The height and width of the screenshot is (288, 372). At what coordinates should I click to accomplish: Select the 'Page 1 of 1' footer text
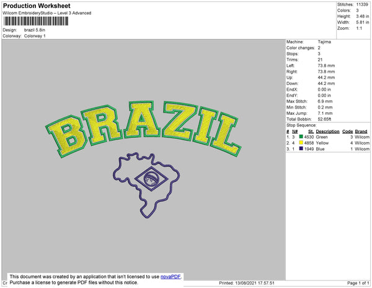point(358,283)
